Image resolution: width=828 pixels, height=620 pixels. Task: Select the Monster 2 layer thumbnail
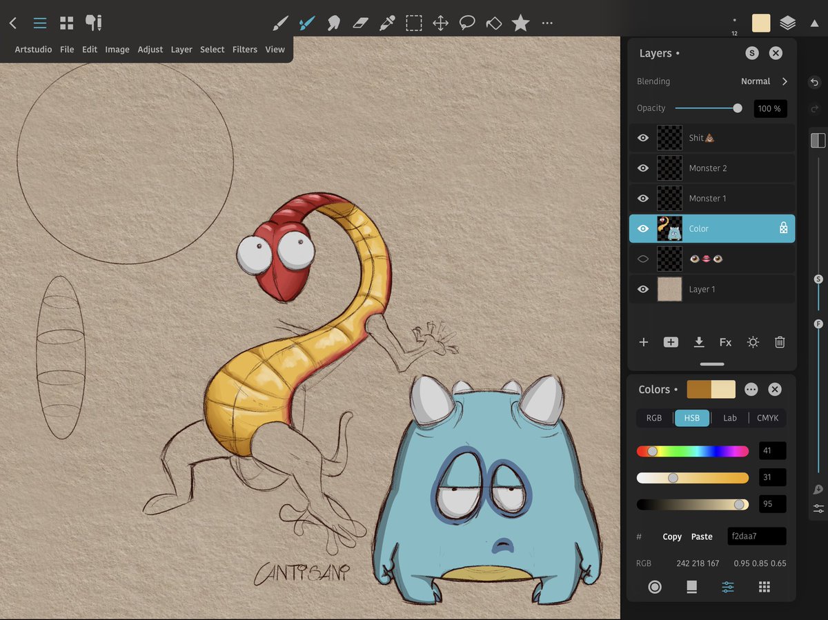(669, 168)
